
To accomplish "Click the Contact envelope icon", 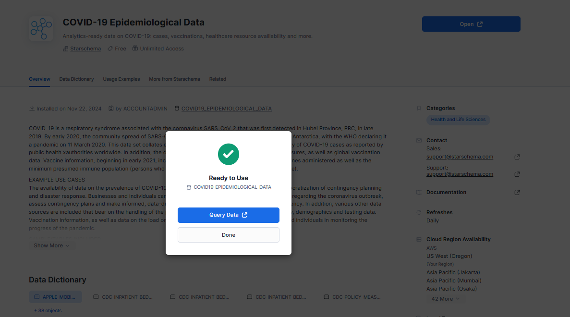I will [x=419, y=141].
